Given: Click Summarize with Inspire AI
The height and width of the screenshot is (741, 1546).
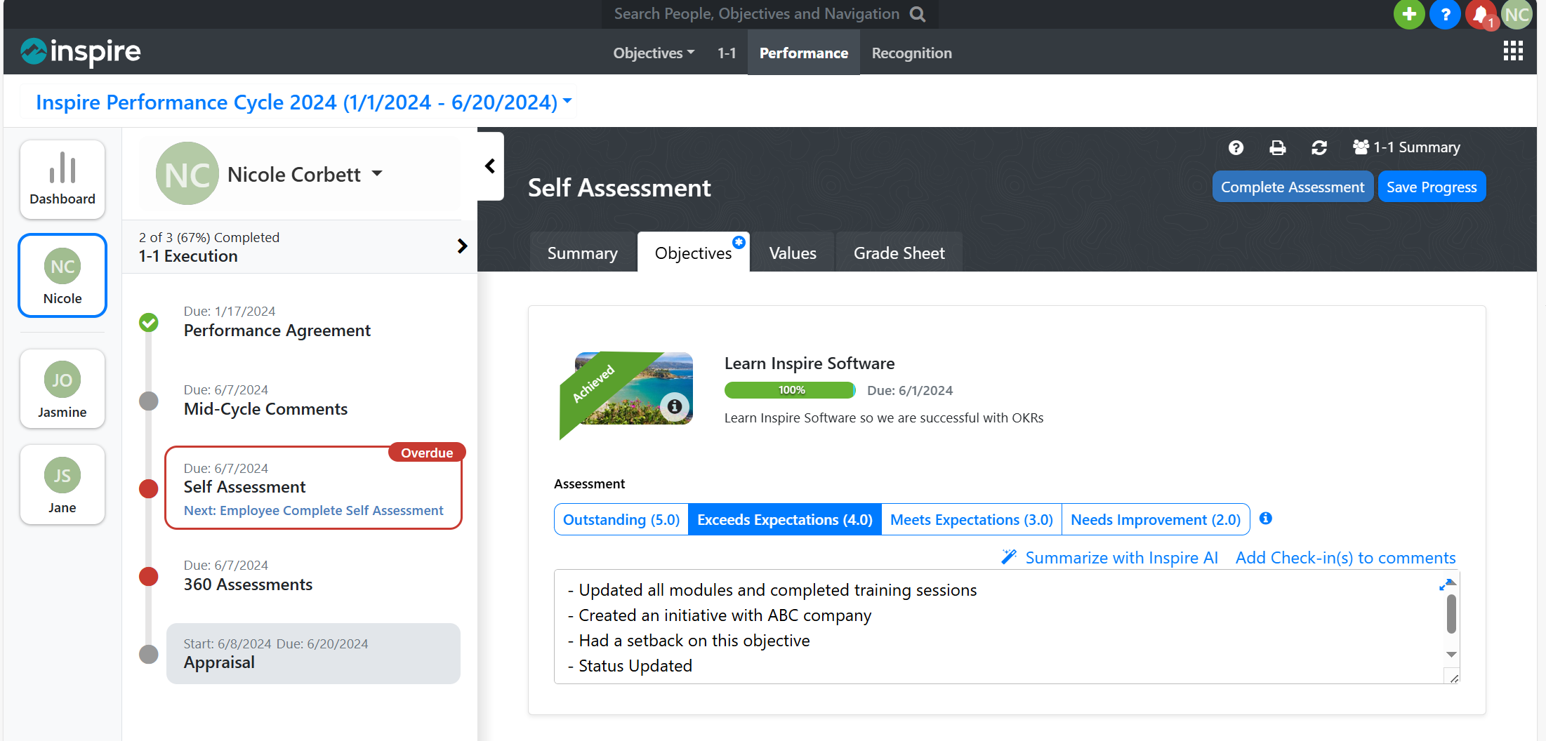Looking at the screenshot, I should [x=1109, y=558].
